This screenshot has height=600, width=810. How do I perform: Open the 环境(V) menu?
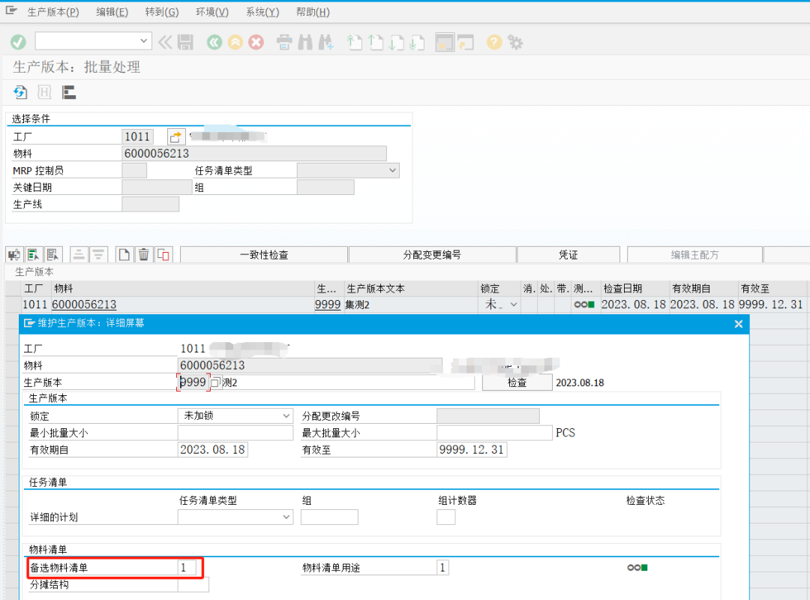(211, 12)
